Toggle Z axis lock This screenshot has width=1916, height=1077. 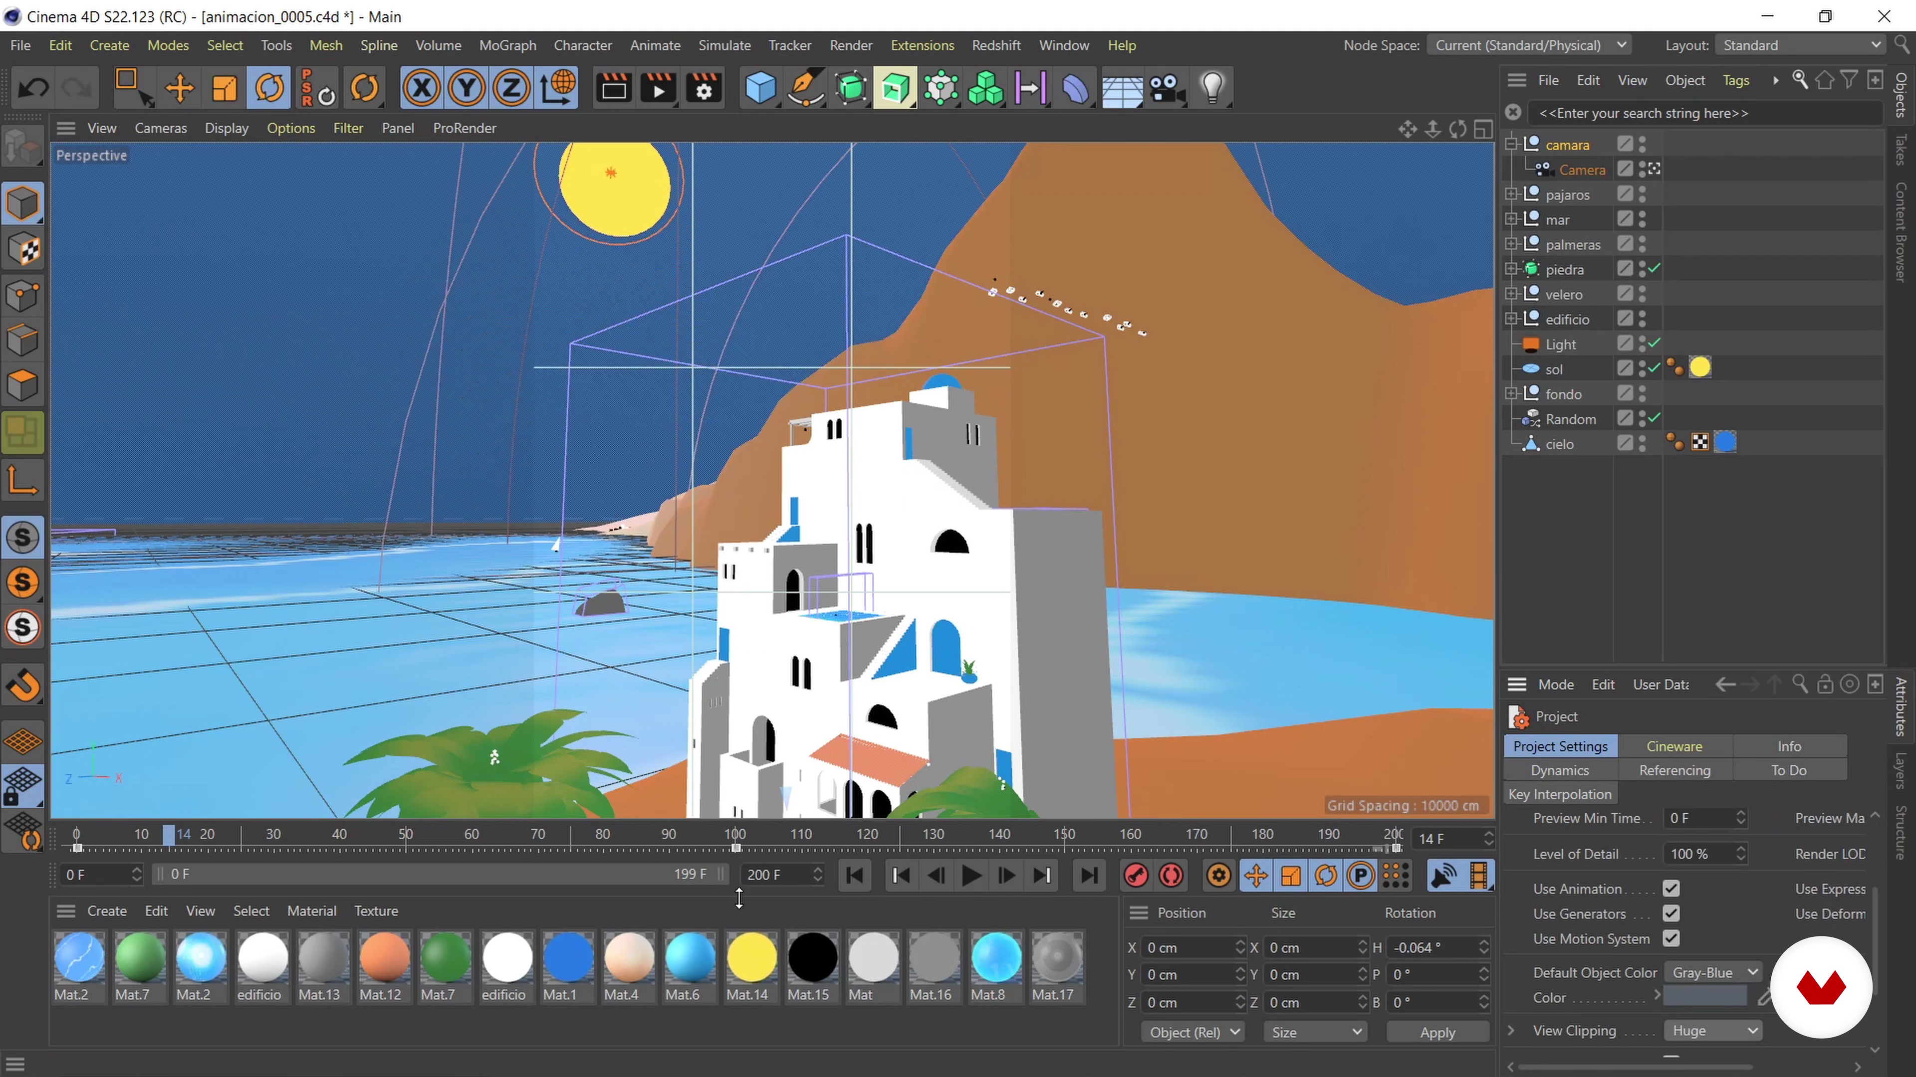(x=511, y=88)
